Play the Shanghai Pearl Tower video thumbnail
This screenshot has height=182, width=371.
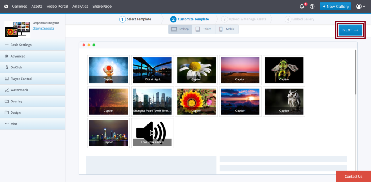point(152,101)
